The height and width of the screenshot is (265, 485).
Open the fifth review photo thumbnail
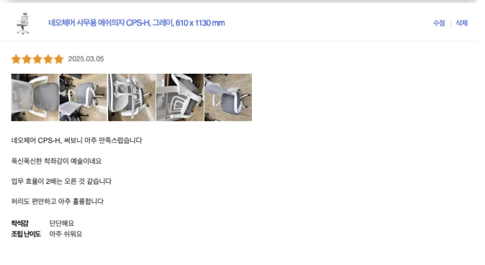tap(228, 97)
